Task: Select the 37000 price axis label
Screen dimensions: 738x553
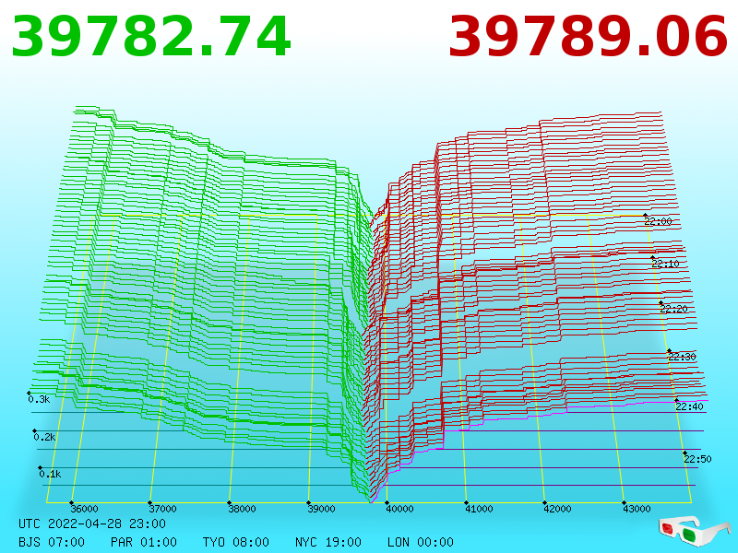Action: [163, 509]
